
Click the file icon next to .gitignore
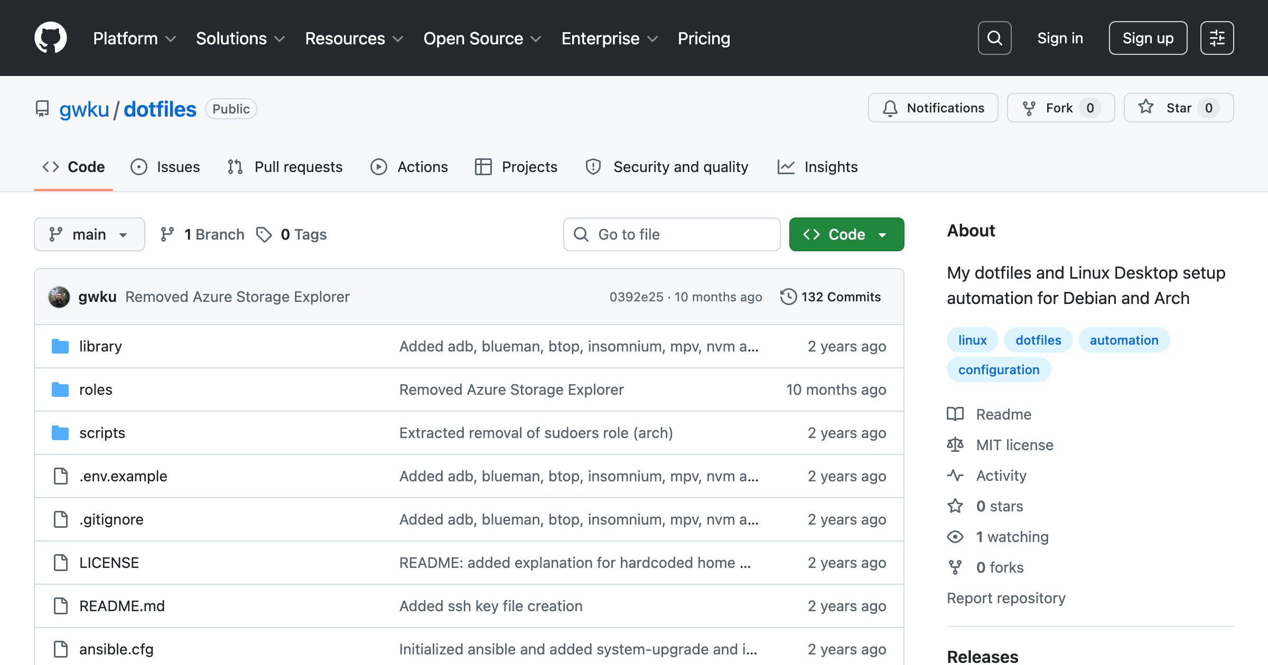click(x=61, y=519)
